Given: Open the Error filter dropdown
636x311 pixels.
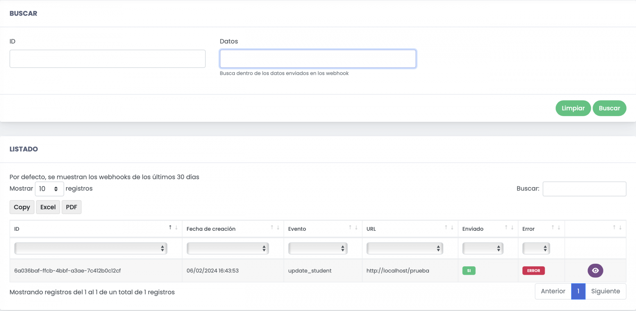Looking at the screenshot, I should coord(536,248).
